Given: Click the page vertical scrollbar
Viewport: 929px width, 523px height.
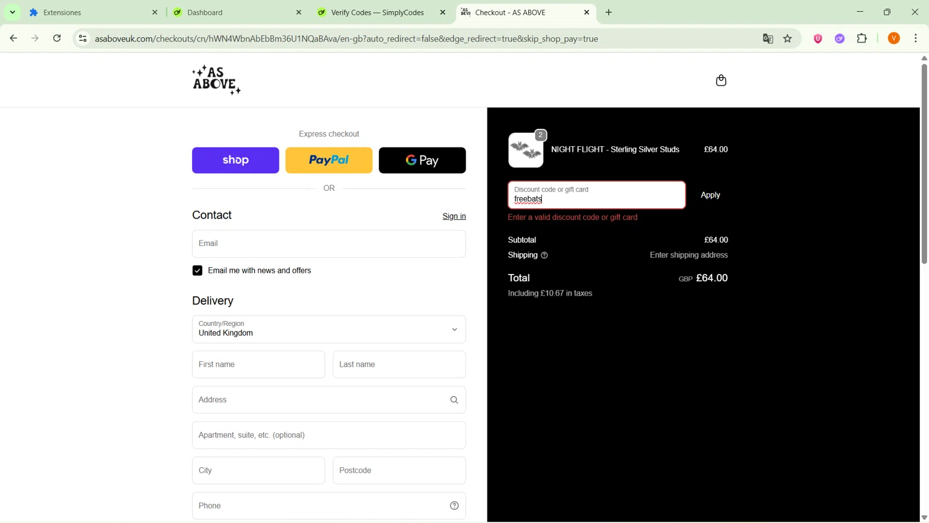Looking at the screenshot, I should click(924, 164).
